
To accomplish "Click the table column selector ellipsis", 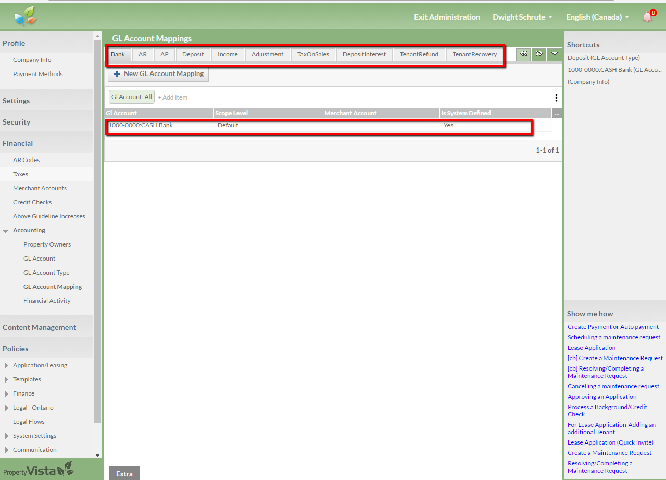I will coord(557,113).
